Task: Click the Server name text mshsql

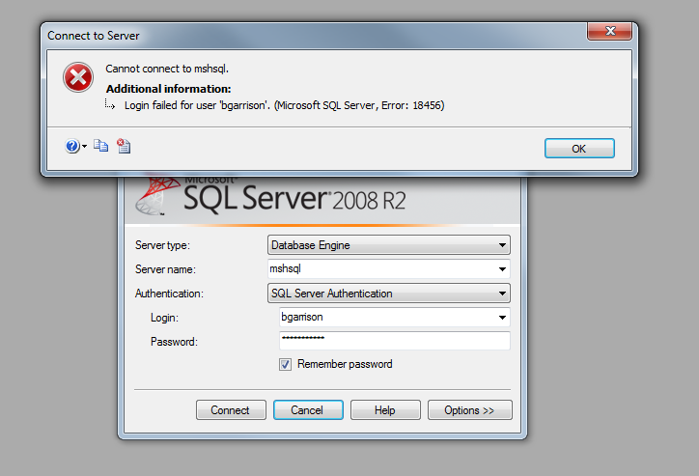Action: click(286, 268)
